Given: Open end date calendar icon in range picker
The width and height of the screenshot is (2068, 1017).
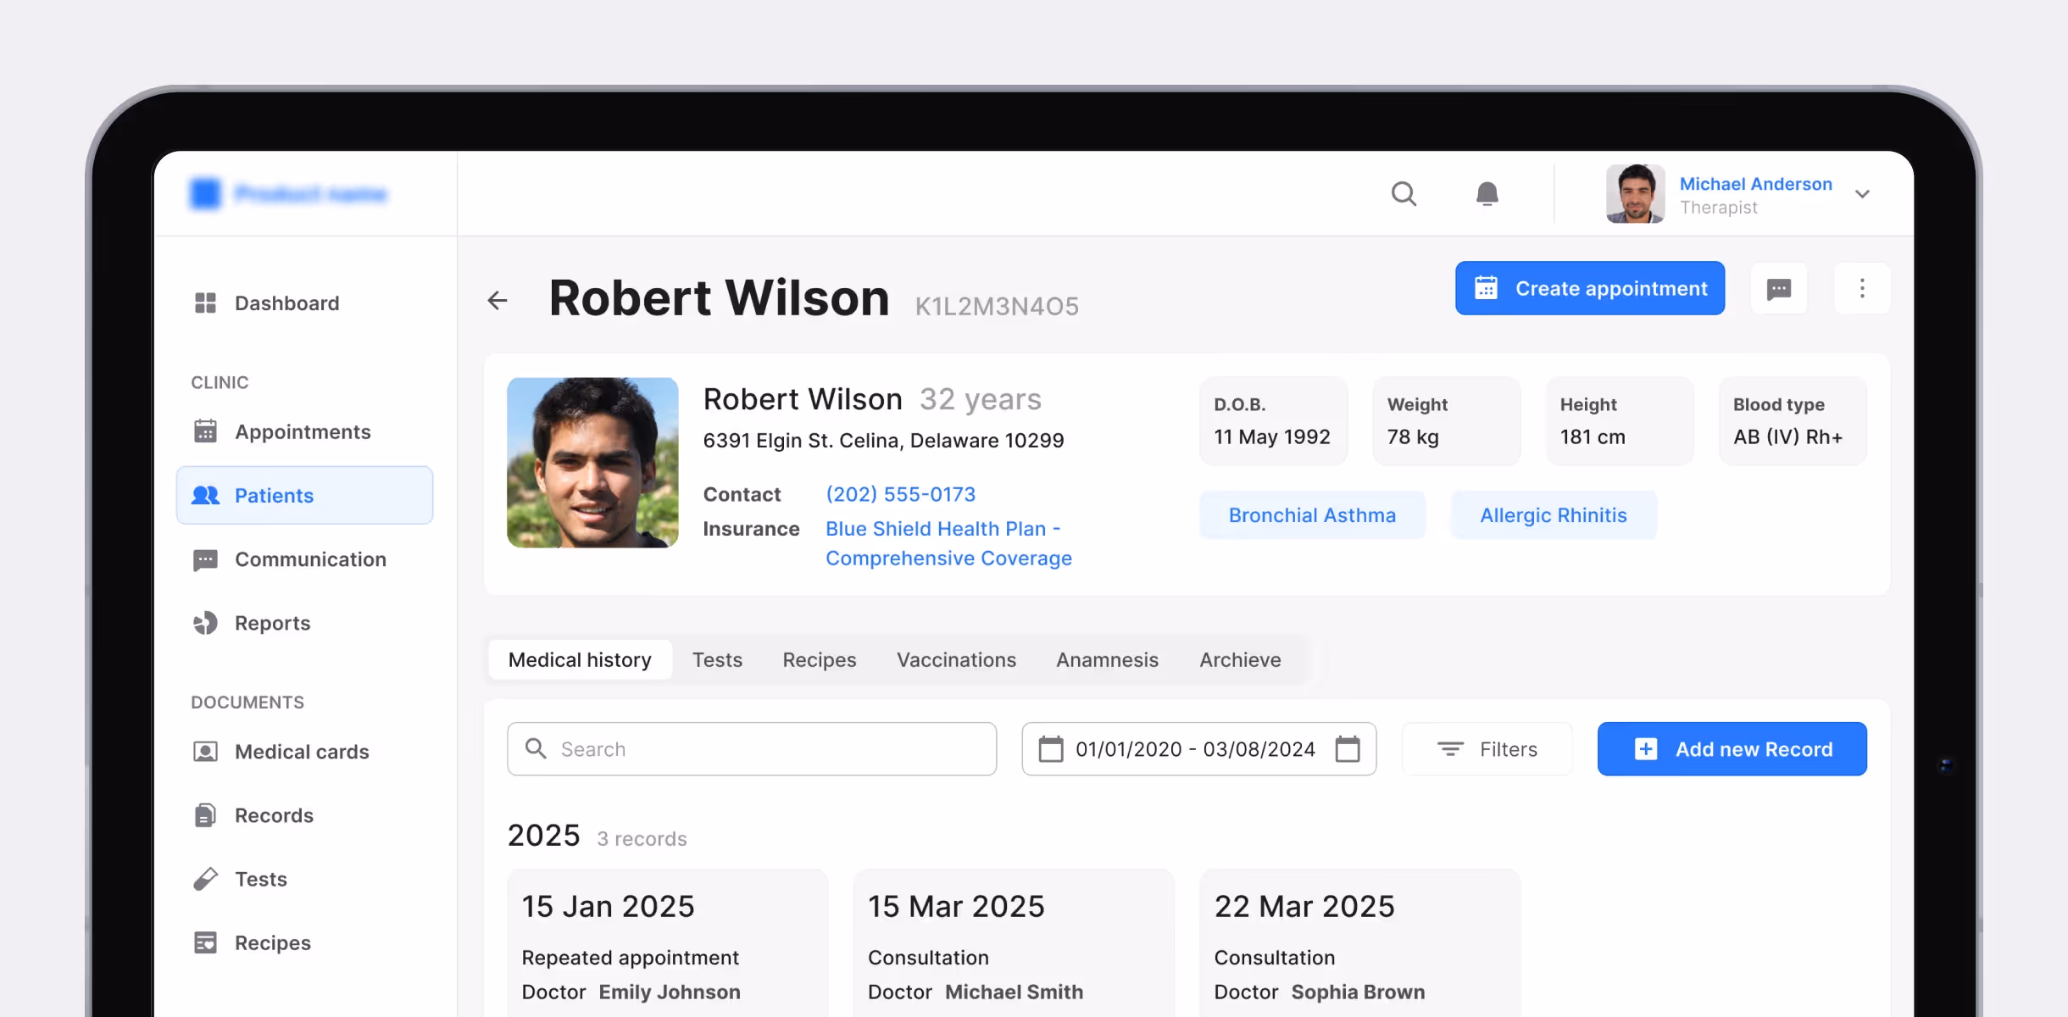Looking at the screenshot, I should [1348, 749].
